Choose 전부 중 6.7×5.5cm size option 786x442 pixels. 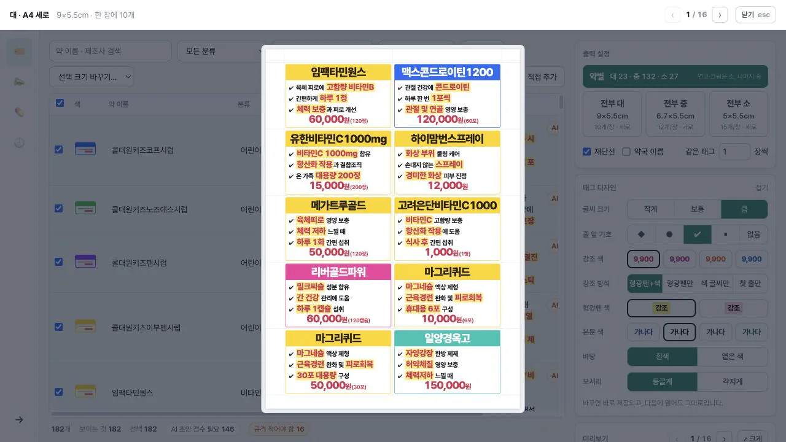tap(675, 114)
